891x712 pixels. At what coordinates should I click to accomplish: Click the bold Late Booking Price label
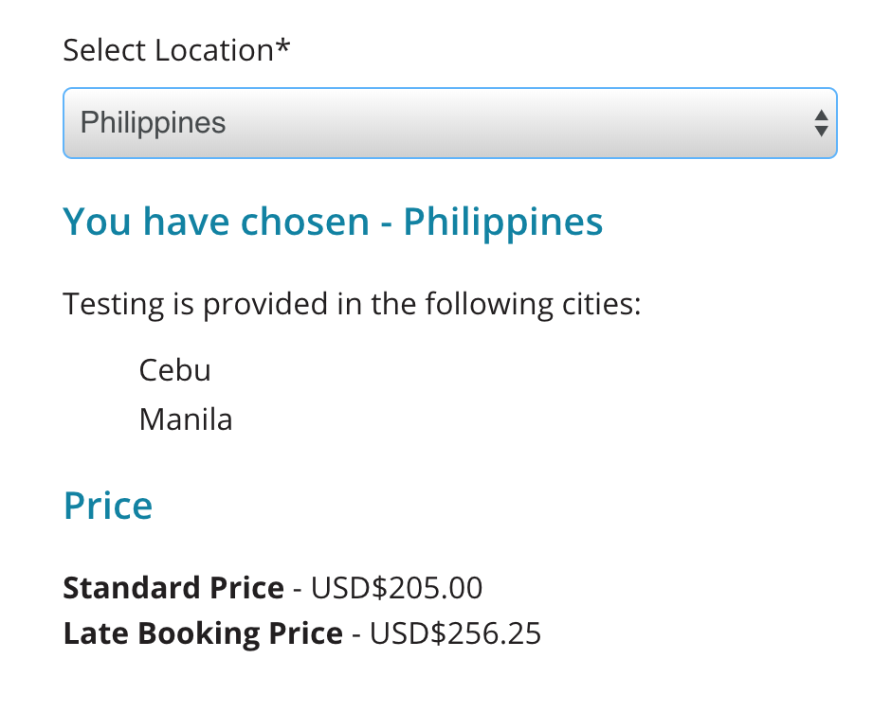(203, 633)
